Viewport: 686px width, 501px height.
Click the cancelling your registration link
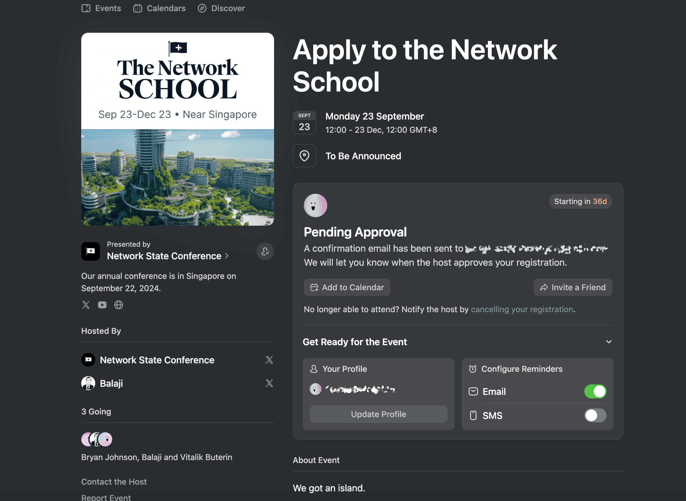[x=522, y=309]
